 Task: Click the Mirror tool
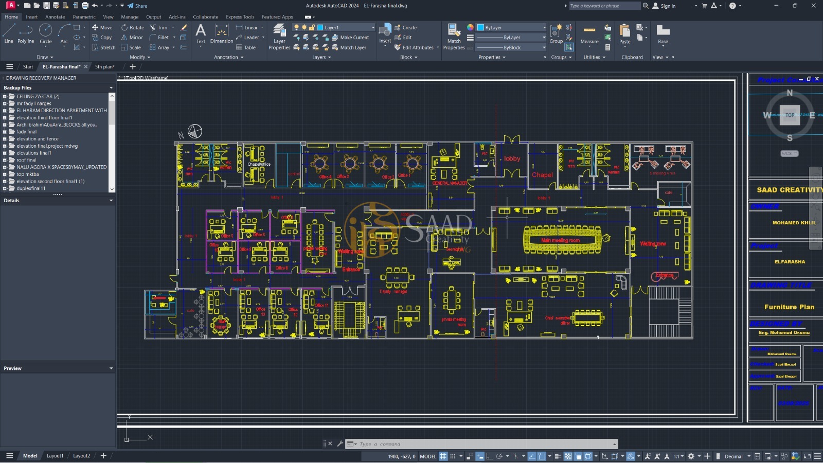(x=132, y=38)
